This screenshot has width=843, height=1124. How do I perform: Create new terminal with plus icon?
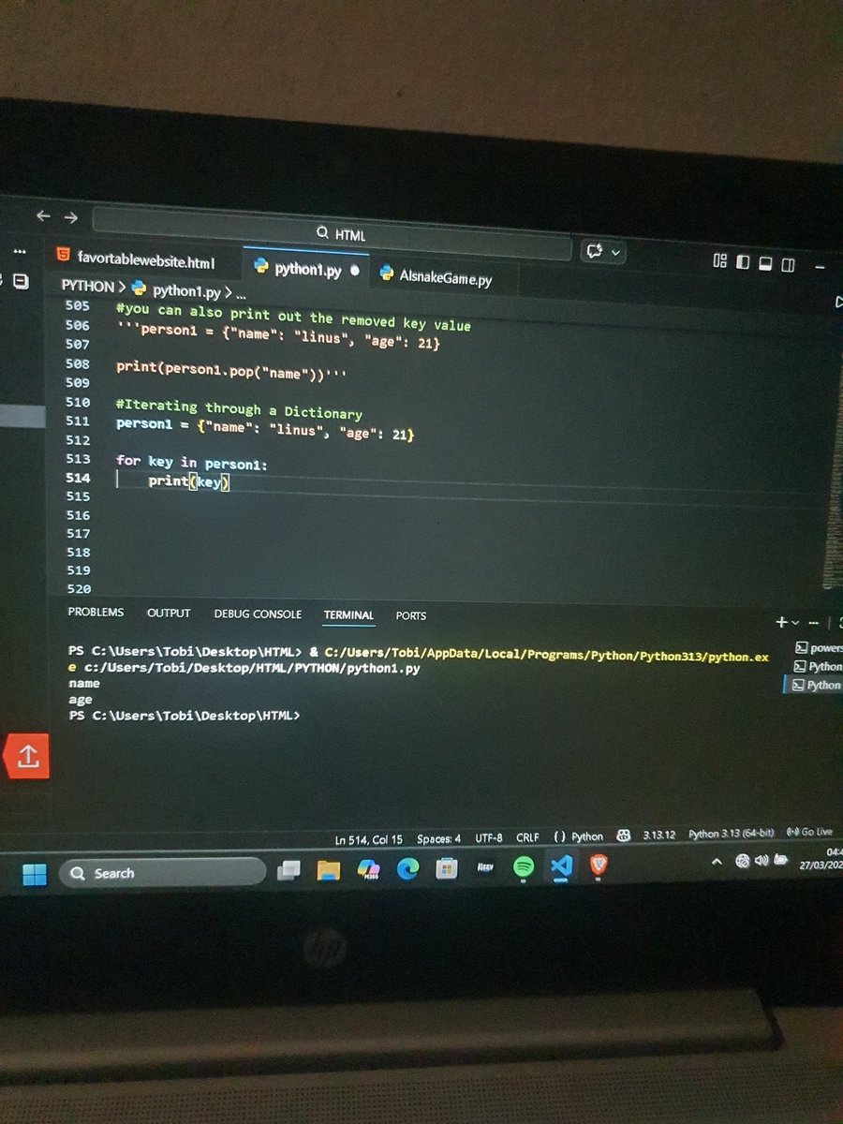[x=782, y=622]
